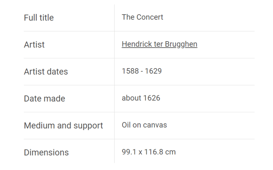
Task: Click the "Artist" row label
Action: coord(34,45)
